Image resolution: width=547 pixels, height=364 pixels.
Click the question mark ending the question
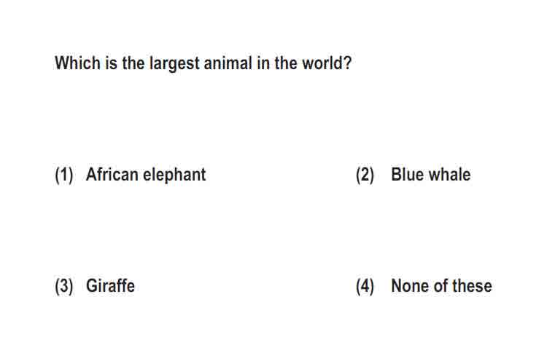click(x=347, y=63)
